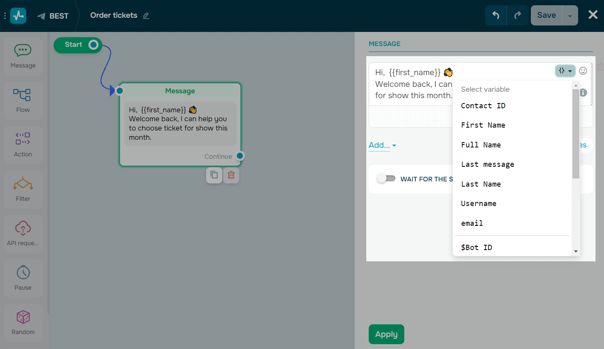The width and height of the screenshot is (604, 349).
Task: Open the left-edge drag handle menu
Action: (5, 16)
